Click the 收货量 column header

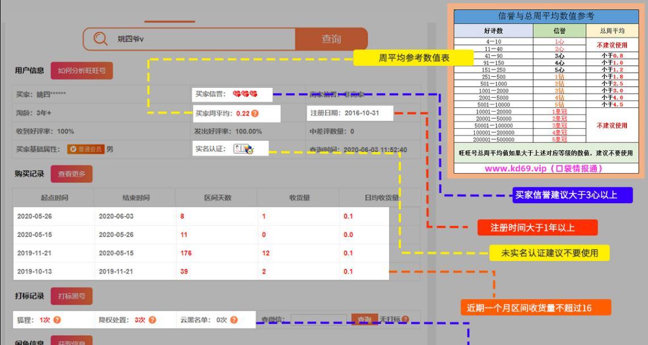pyautogui.click(x=300, y=197)
